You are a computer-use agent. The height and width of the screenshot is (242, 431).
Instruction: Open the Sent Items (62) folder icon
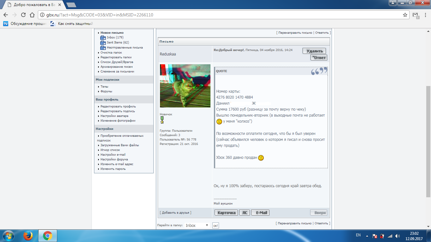tap(103, 43)
